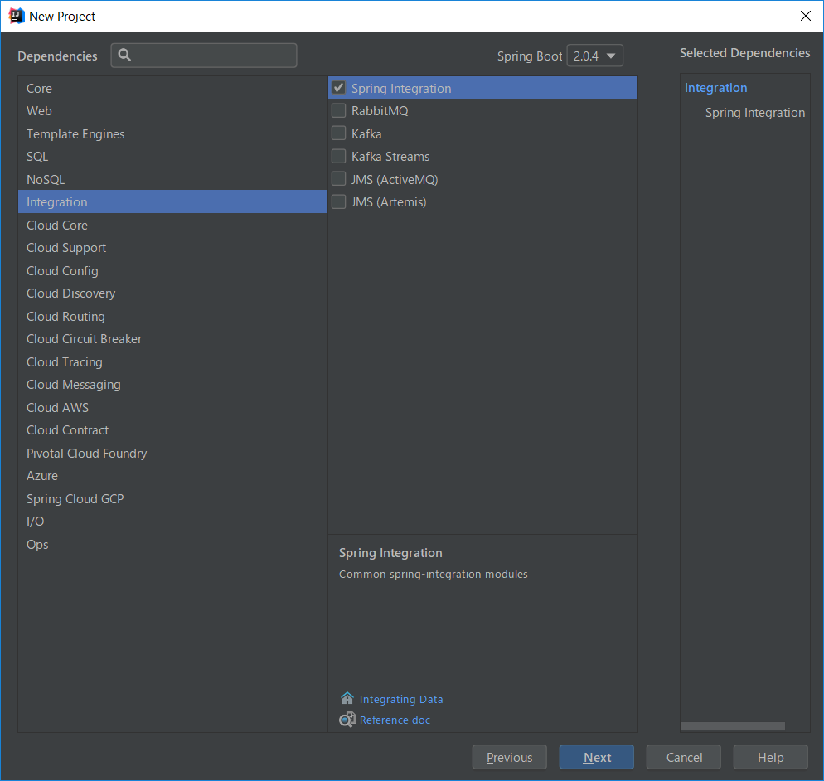Select Spring Integration in Selected Dependencies
This screenshot has width=824, height=781.
coord(754,113)
